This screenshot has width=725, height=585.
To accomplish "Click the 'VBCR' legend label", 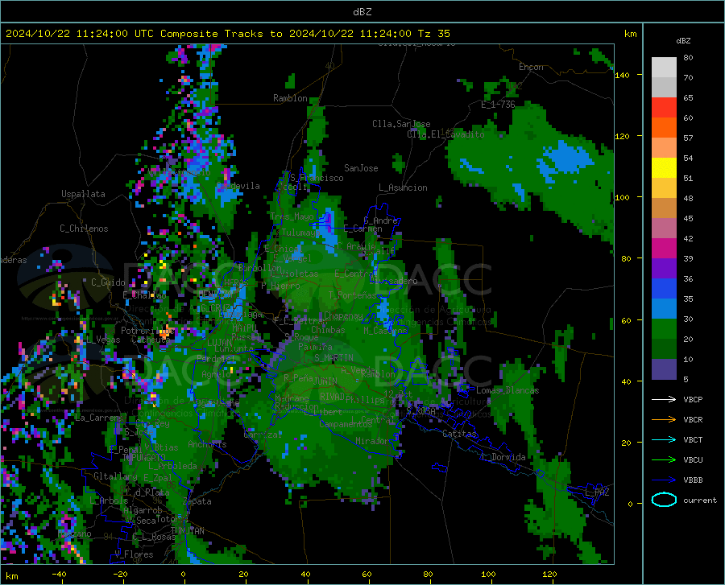I will pyautogui.click(x=693, y=420).
